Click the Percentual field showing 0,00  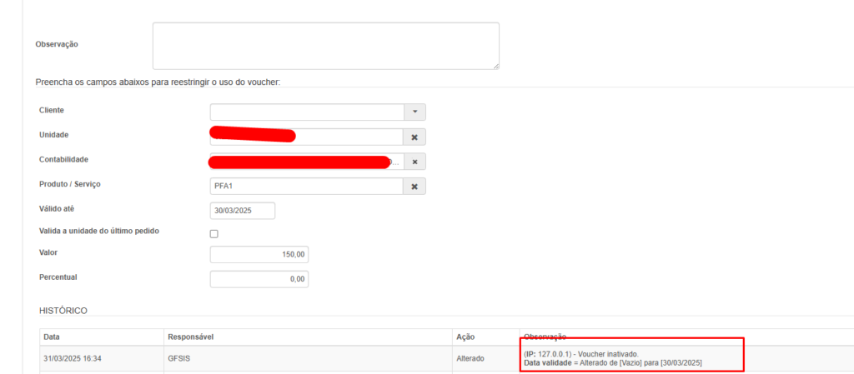[x=259, y=279]
